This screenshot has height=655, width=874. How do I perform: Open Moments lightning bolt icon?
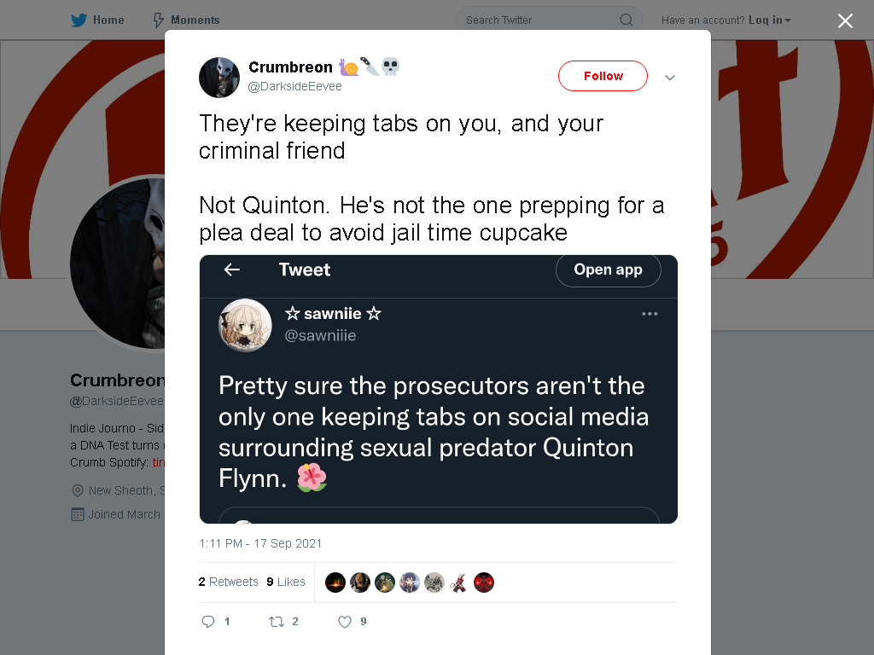pyautogui.click(x=158, y=20)
